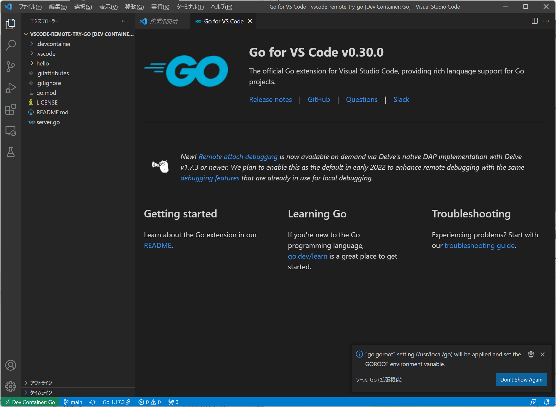Expand the hello folder

tap(43, 63)
